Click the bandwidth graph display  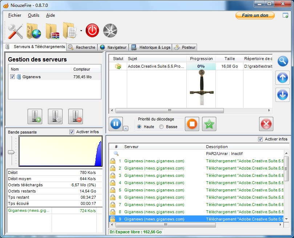pos(61,151)
